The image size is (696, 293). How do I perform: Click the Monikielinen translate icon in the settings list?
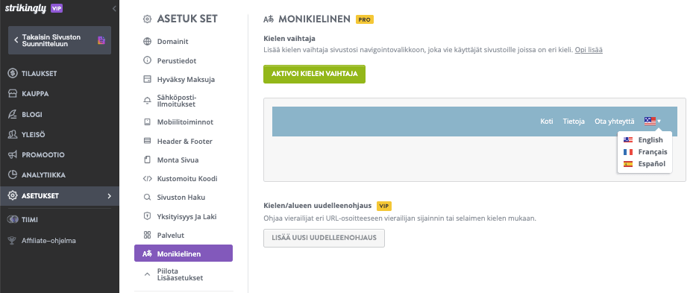(x=148, y=254)
